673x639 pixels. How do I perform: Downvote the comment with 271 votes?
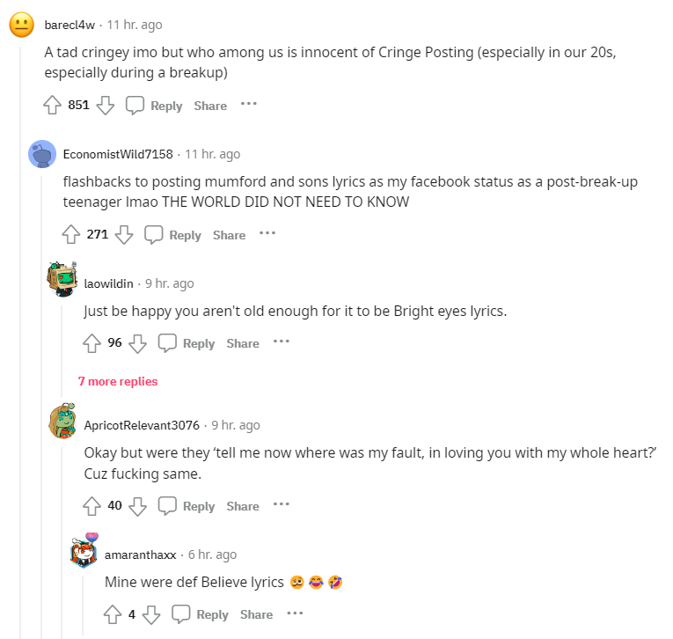tap(124, 235)
